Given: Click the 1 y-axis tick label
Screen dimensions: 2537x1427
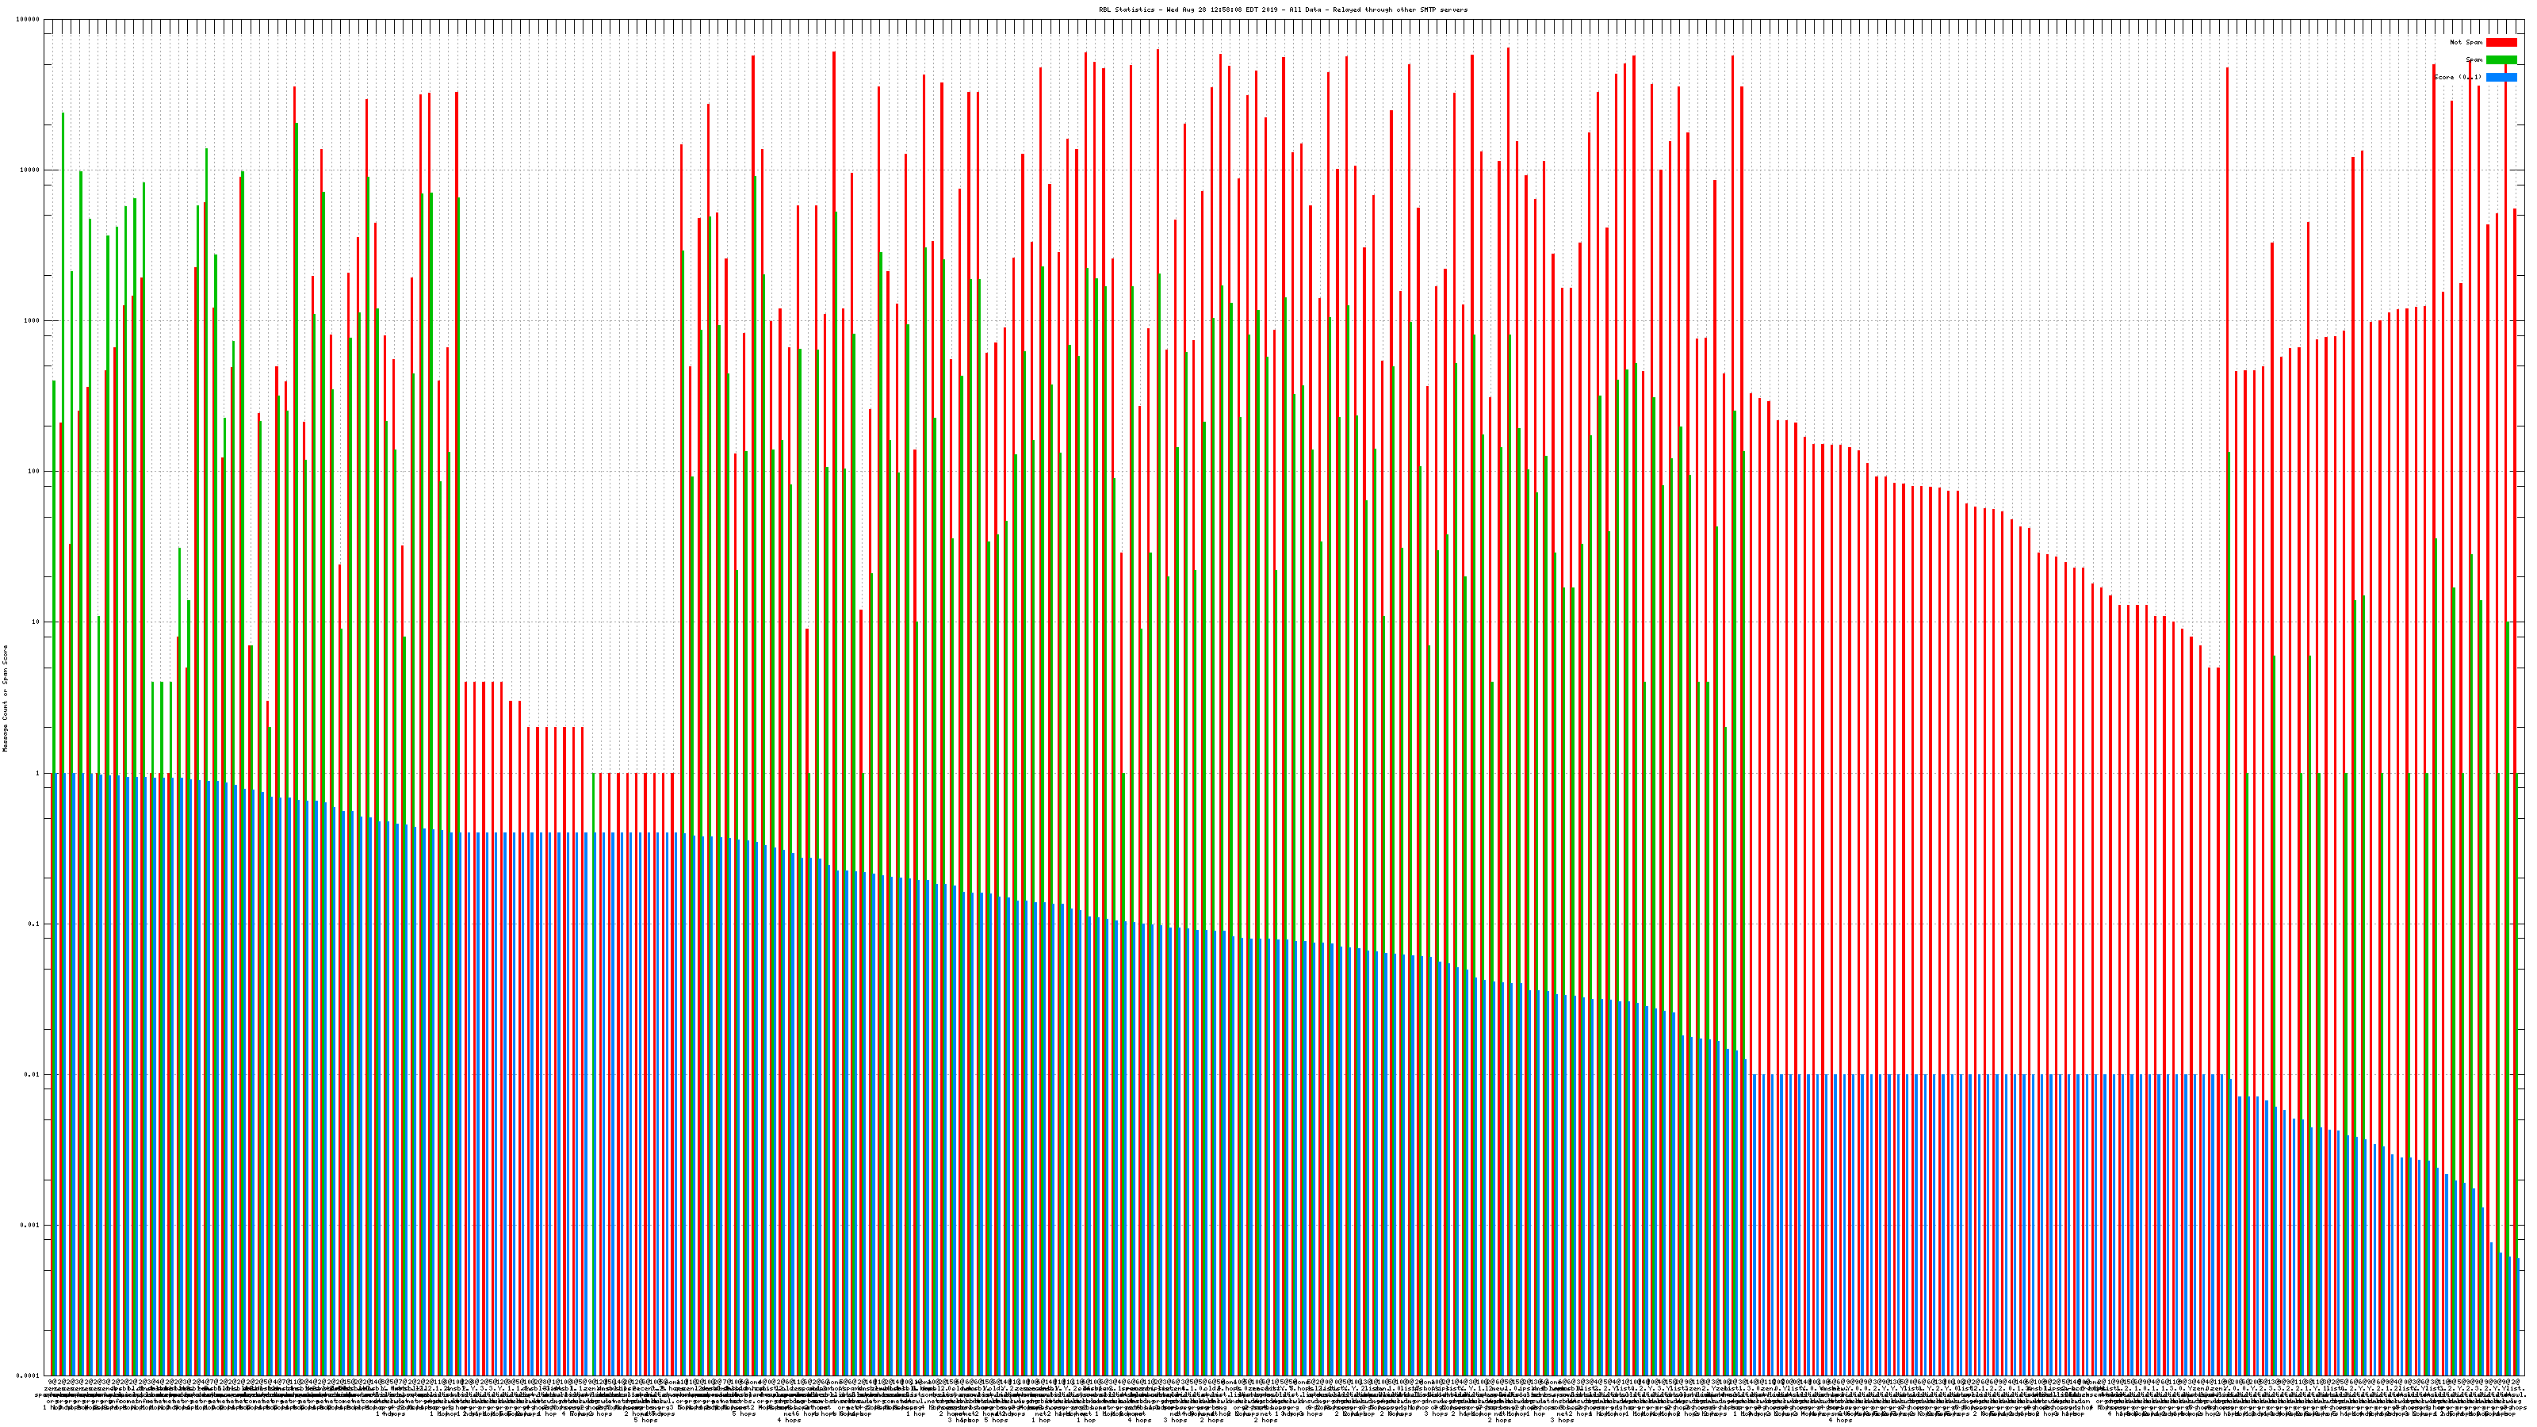Looking at the screenshot, I should [x=37, y=773].
